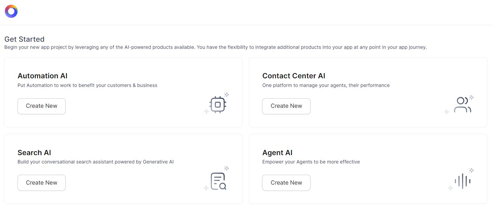Viewport: 493px width, 209px height.
Task: Click 'One platform to manage your agents' text
Action: pyautogui.click(x=326, y=85)
